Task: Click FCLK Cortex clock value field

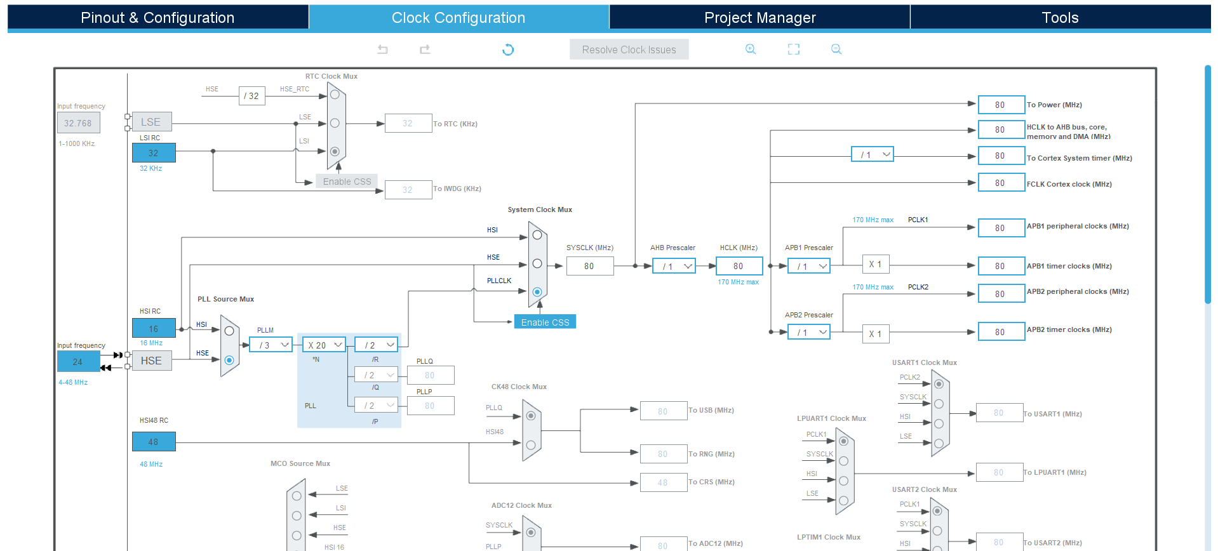Action: point(1001,183)
